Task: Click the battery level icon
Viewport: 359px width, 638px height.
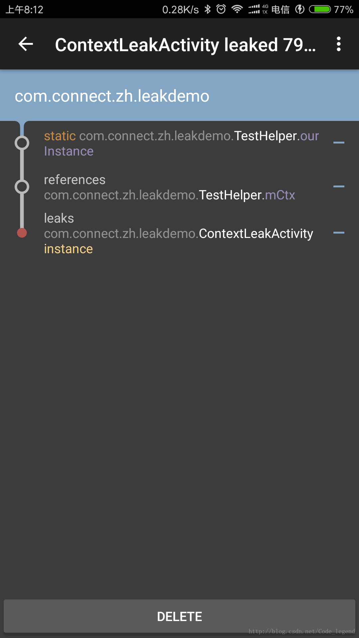Action: [x=320, y=9]
